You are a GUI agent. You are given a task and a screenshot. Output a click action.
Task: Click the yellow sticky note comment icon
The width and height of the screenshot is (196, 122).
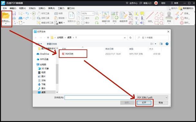click(x=142, y=14)
